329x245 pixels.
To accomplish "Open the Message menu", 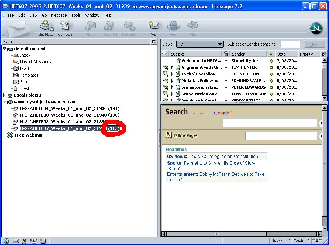I will (59, 15).
